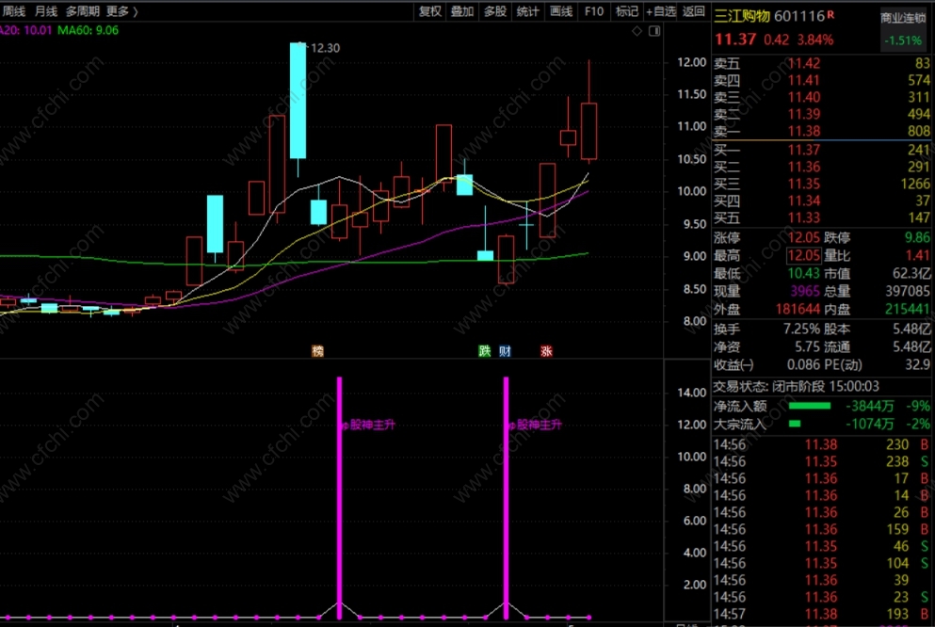Image resolution: width=935 pixels, height=627 pixels.
Task: Click the 12.30 high price label
Action: [325, 48]
